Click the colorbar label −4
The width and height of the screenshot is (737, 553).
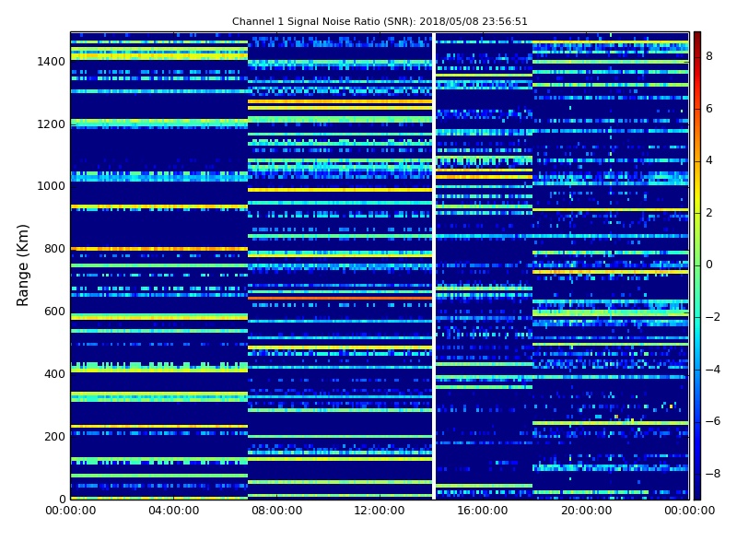(x=713, y=370)
